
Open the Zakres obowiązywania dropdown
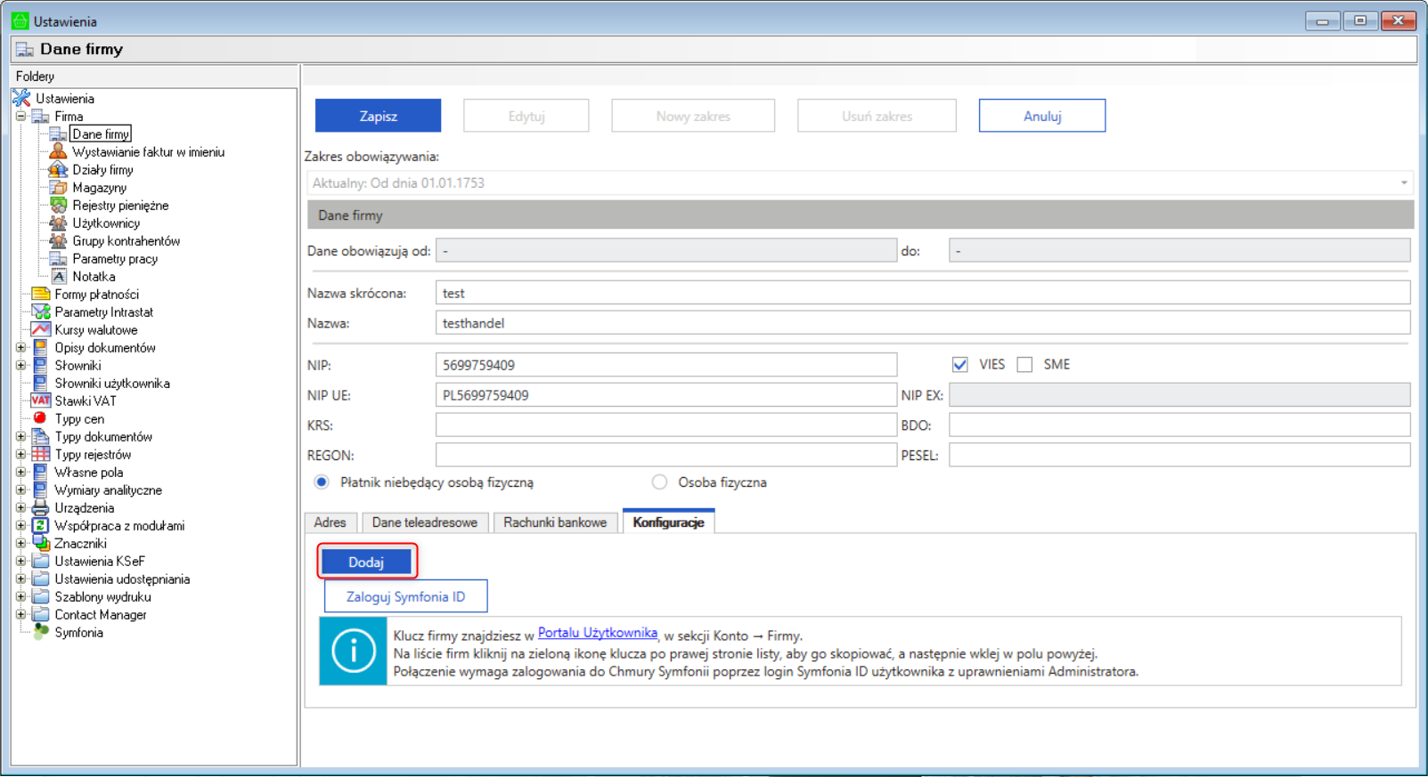click(1403, 183)
